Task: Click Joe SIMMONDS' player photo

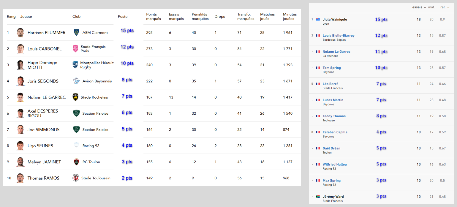Action: coord(20,129)
